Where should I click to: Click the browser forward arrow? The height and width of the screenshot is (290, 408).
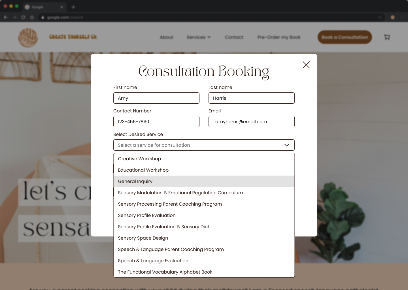tap(14, 17)
